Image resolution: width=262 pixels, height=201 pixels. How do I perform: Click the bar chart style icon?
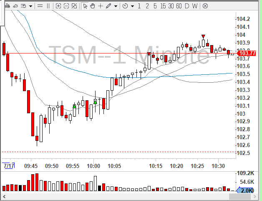tap(8, 6)
